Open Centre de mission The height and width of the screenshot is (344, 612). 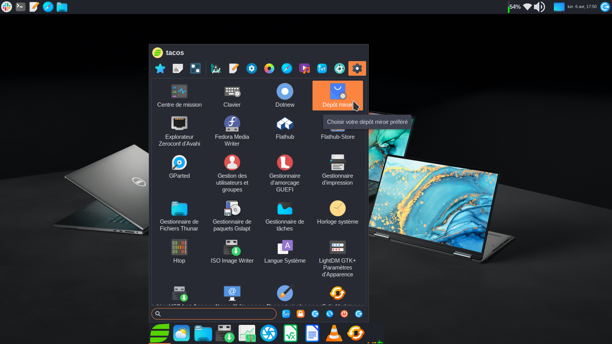click(179, 96)
